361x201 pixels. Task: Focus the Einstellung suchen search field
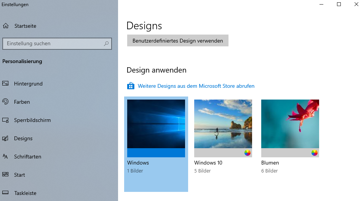(57, 44)
